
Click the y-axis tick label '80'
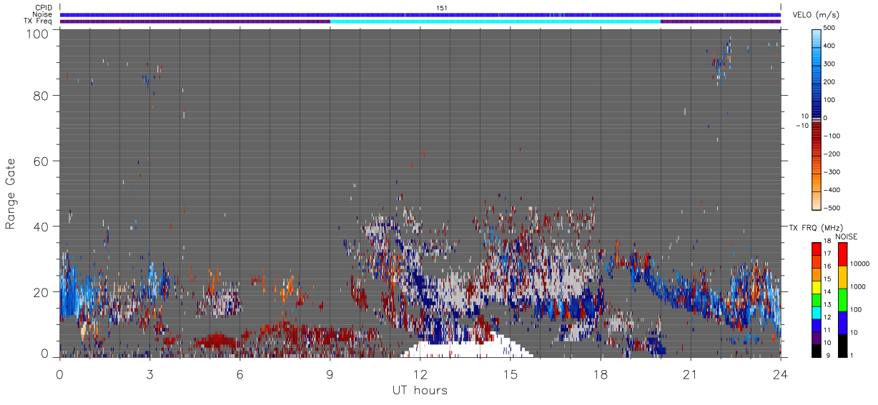(x=41, y=96)
